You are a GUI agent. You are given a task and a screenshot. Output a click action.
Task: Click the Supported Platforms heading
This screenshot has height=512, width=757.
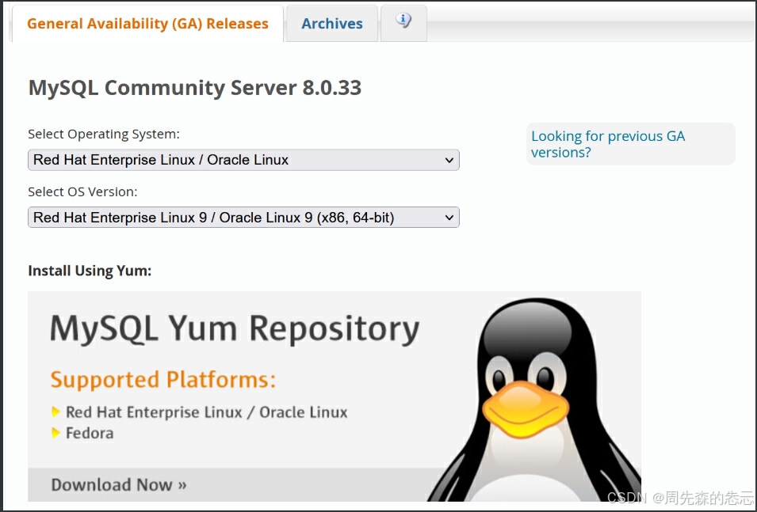[163, 380]
